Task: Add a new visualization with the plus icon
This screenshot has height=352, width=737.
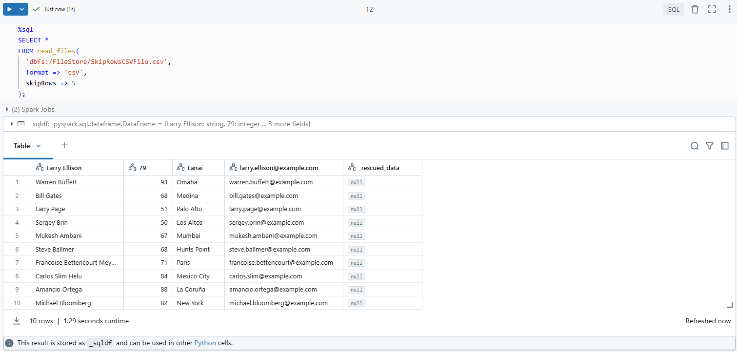Action: 64,145
